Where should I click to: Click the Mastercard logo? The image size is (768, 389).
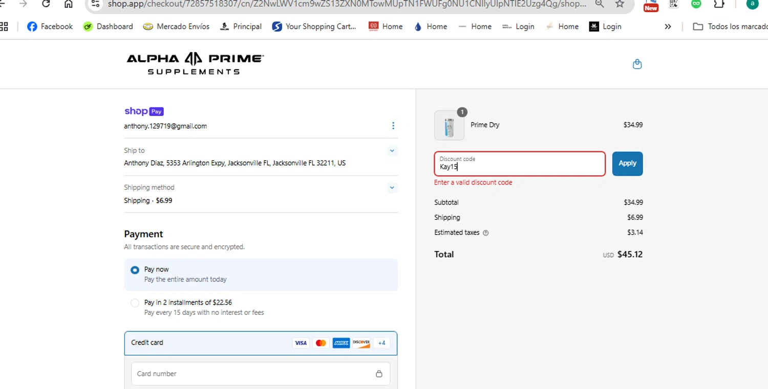coord(321,343)
